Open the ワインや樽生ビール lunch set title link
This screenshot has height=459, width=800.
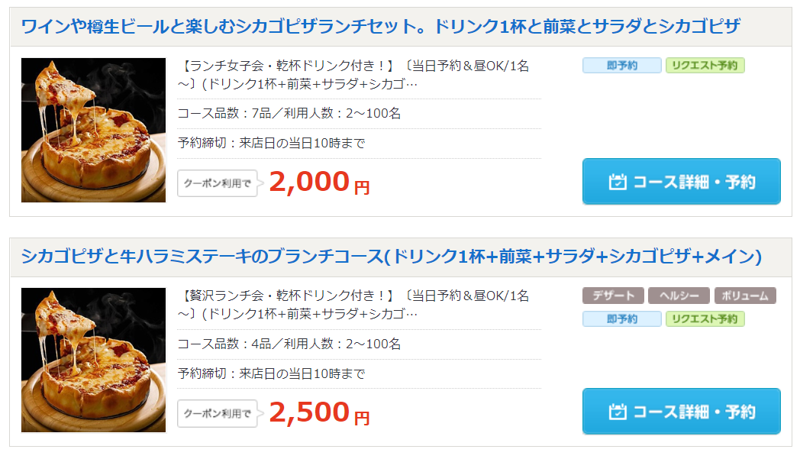click(380, 27)
